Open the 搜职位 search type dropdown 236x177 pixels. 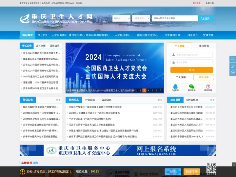[121, 18]
